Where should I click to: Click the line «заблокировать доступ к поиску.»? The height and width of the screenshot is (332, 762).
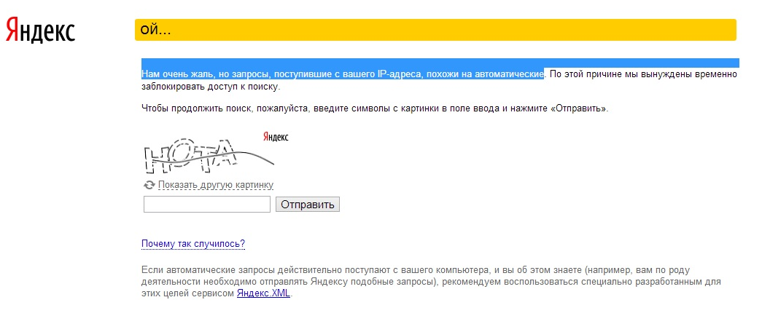[x=211, y=87]
